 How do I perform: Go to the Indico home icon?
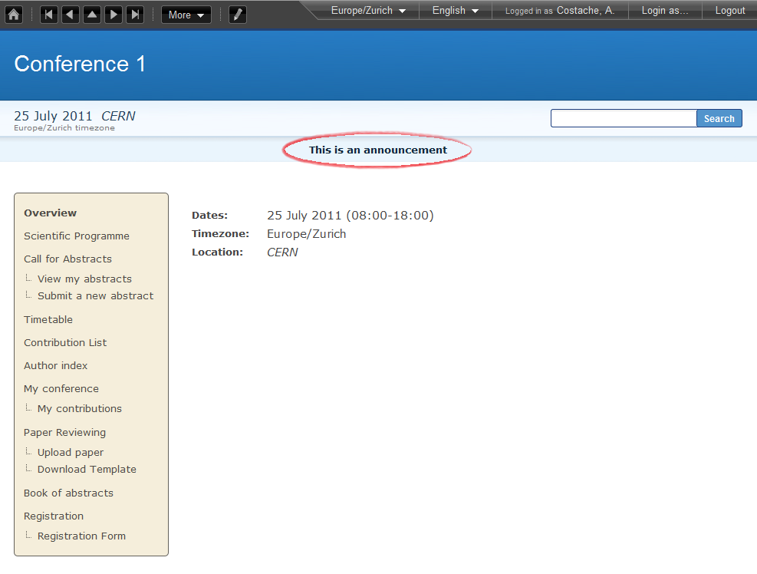[x=14, y=15]
